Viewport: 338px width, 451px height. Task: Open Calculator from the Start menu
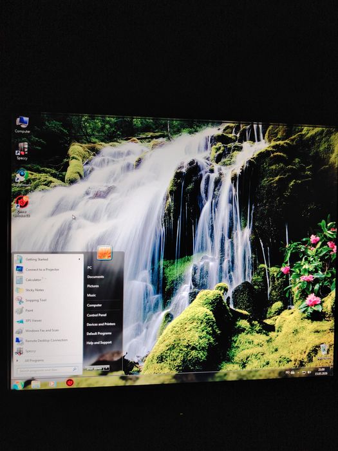[48, 280]
